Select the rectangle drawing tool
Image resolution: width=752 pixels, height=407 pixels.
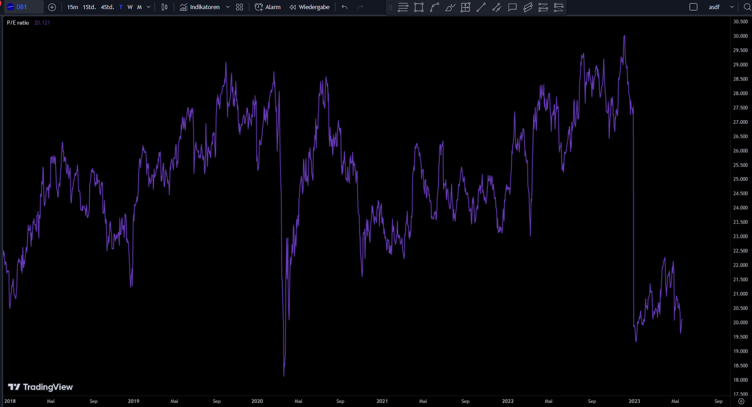coord(419,7)
